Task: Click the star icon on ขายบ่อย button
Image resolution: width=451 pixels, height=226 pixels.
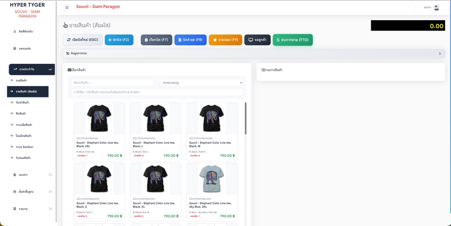Action: (x=215, y=40)
